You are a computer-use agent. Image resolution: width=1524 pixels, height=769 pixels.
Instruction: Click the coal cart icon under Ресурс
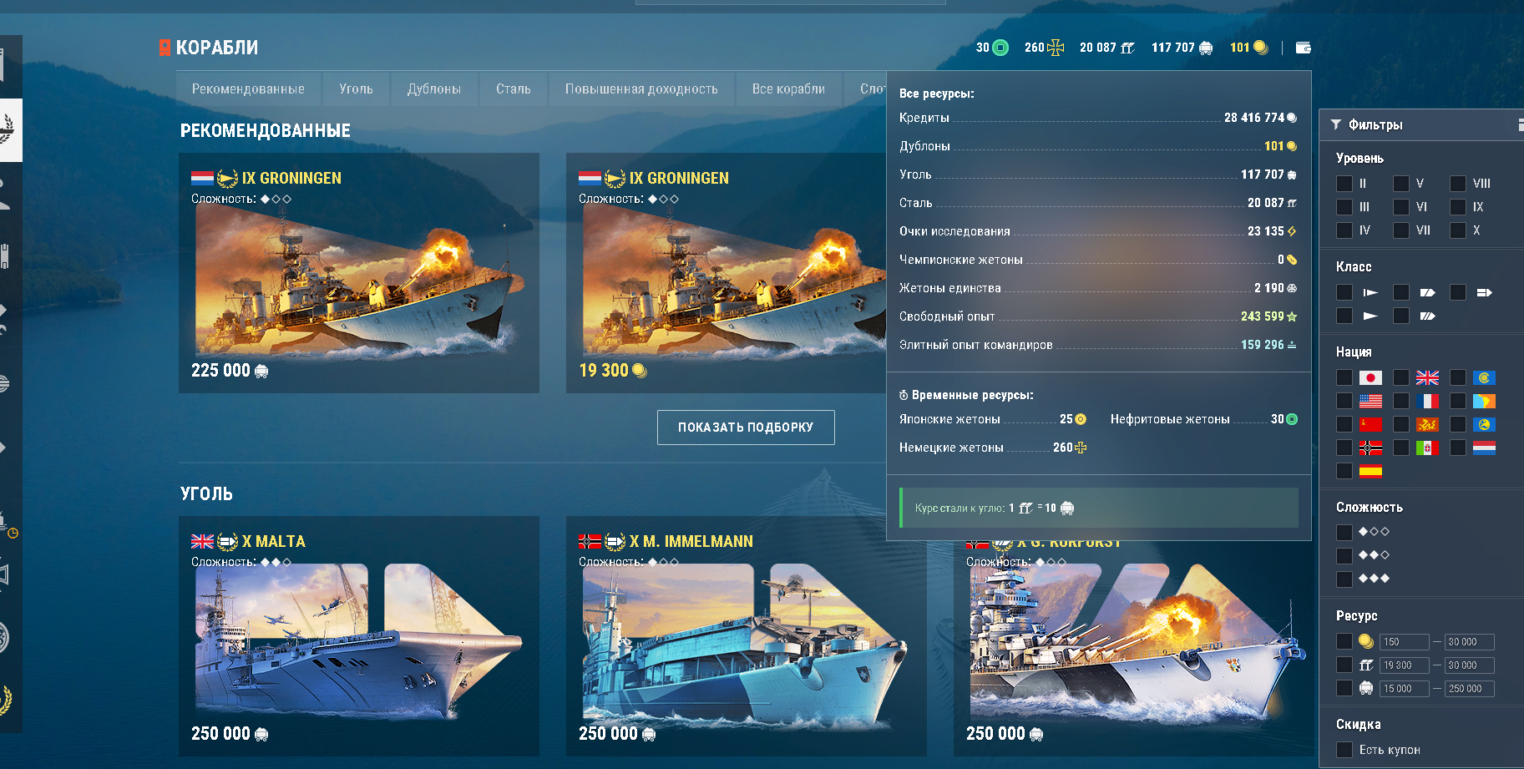coord(1366,689)
